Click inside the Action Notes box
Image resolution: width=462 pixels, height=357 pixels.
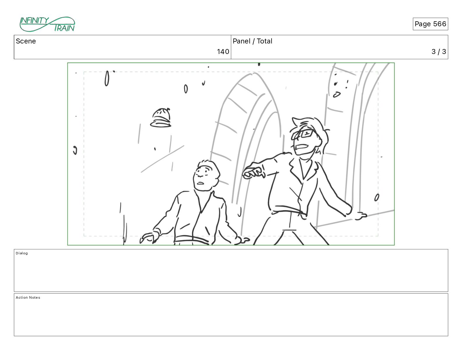click(x=231, y=315)
